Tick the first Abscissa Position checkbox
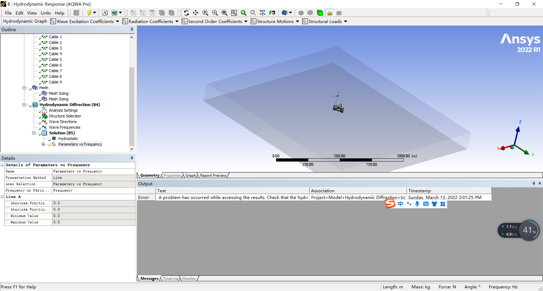This screenshot has width=543, height=291. [8, 203]
